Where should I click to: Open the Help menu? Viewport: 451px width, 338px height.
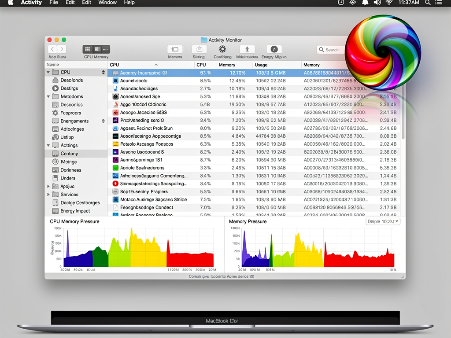point(129,3)
